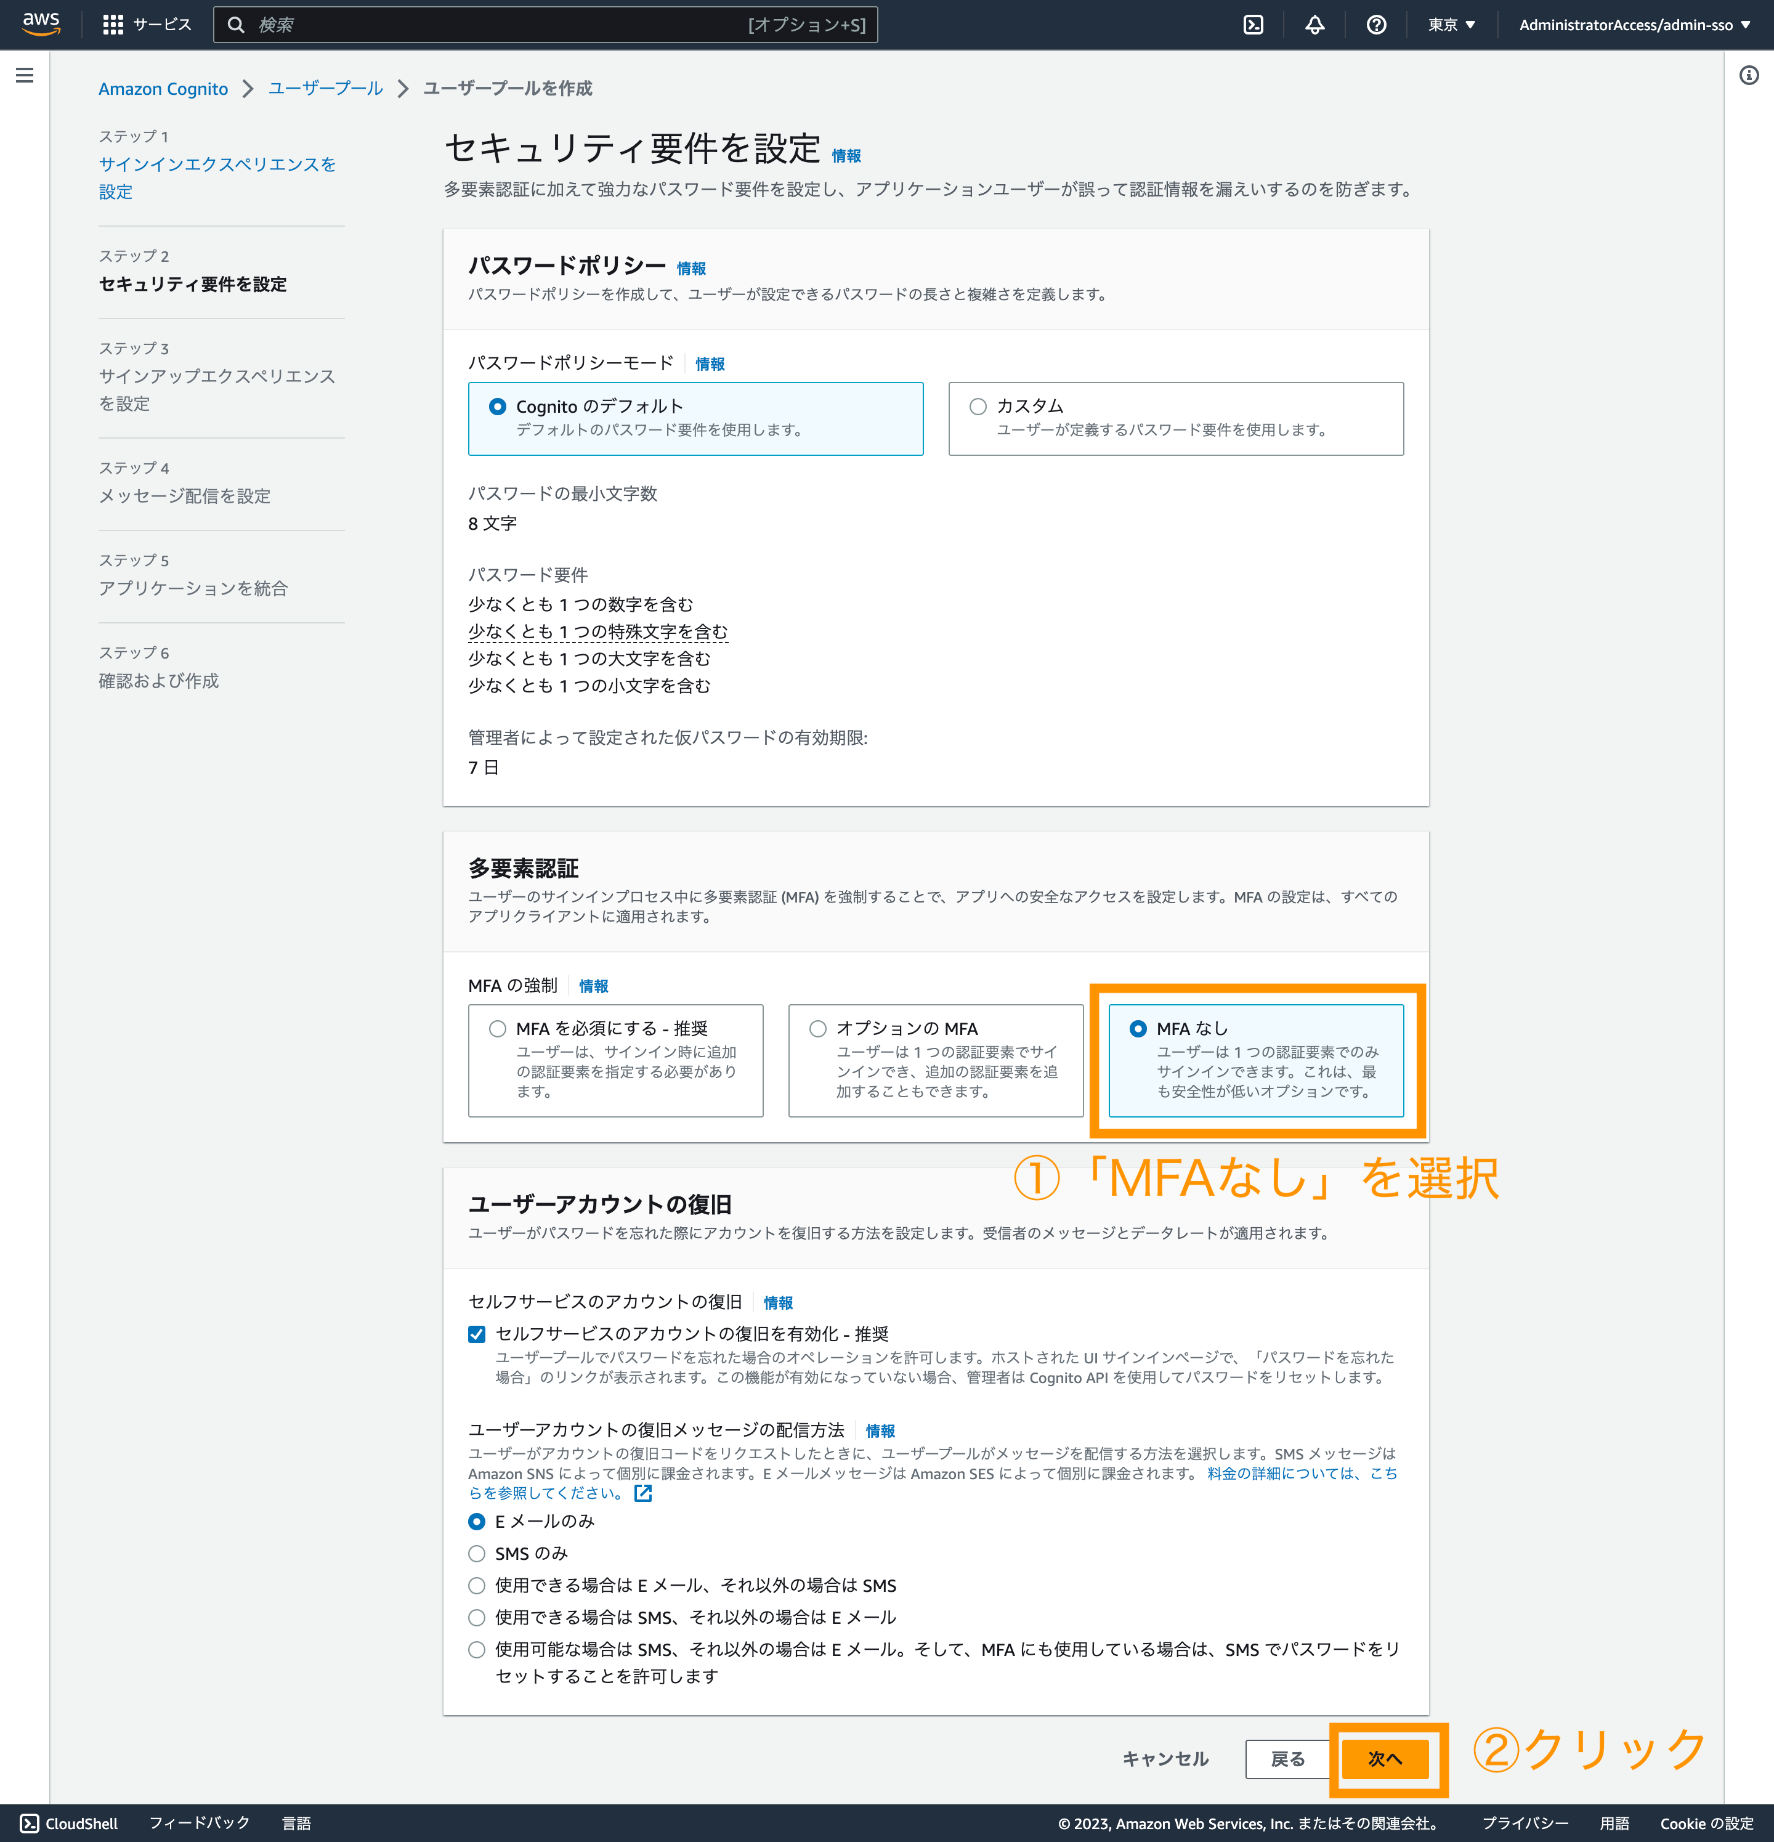Choose SMS のみ delivery method
This screenshot has height=1842, width=1774.
tap(477, 1554)
